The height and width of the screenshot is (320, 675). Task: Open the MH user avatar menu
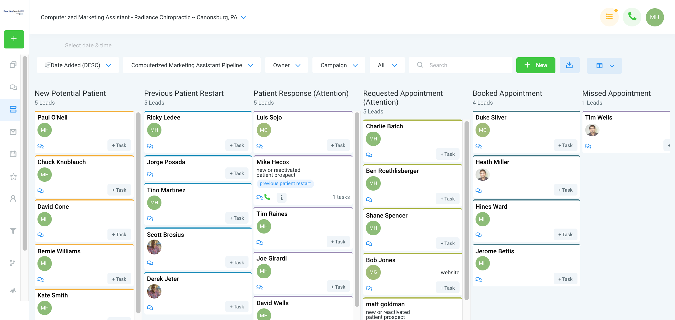(655, 17)
